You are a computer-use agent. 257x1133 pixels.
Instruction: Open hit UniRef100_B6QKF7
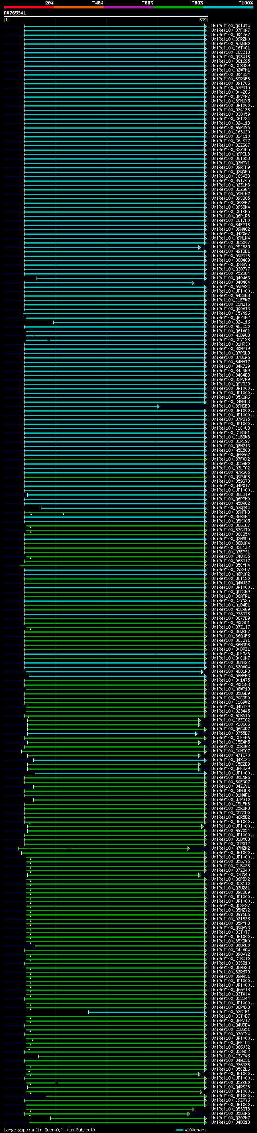point(230,632)
